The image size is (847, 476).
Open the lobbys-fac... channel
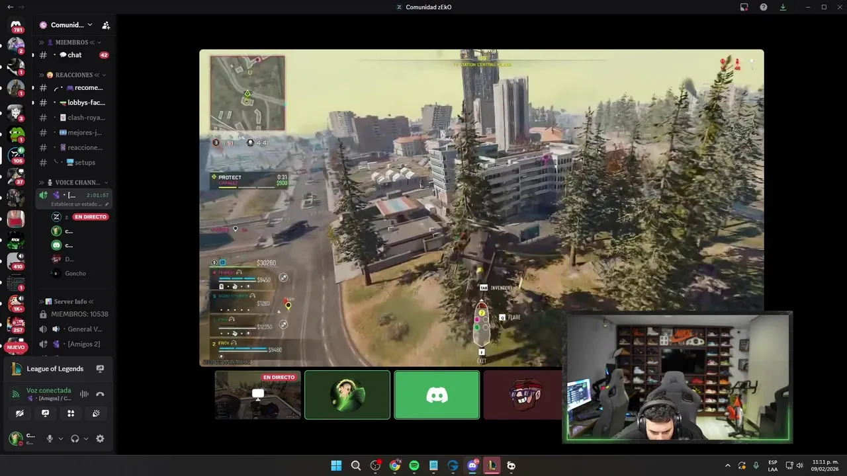click(73, 102)
